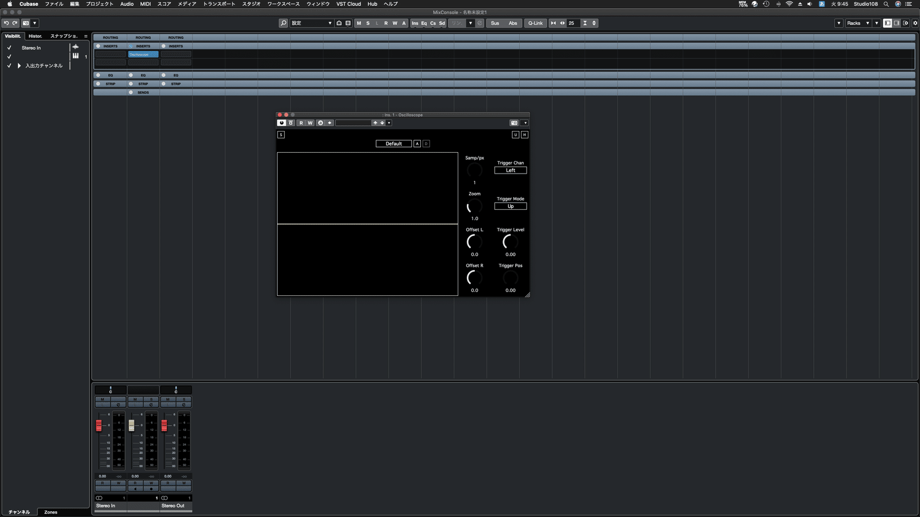Click the Wi-Fi icon in macOS menu bar
The width and height of the screenshot is (920, 517).
(x=789, y=4)
